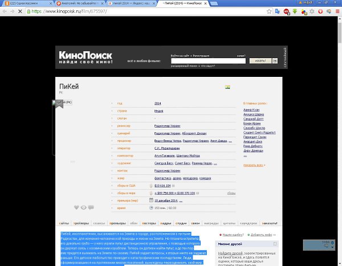Click the calendar icon beside premiere date
Screen dimensions: 342x266
[150, 200]
